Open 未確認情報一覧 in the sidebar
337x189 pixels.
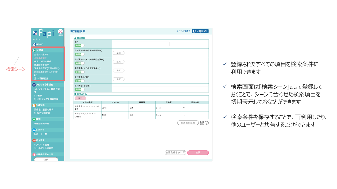tap(41, 124)
